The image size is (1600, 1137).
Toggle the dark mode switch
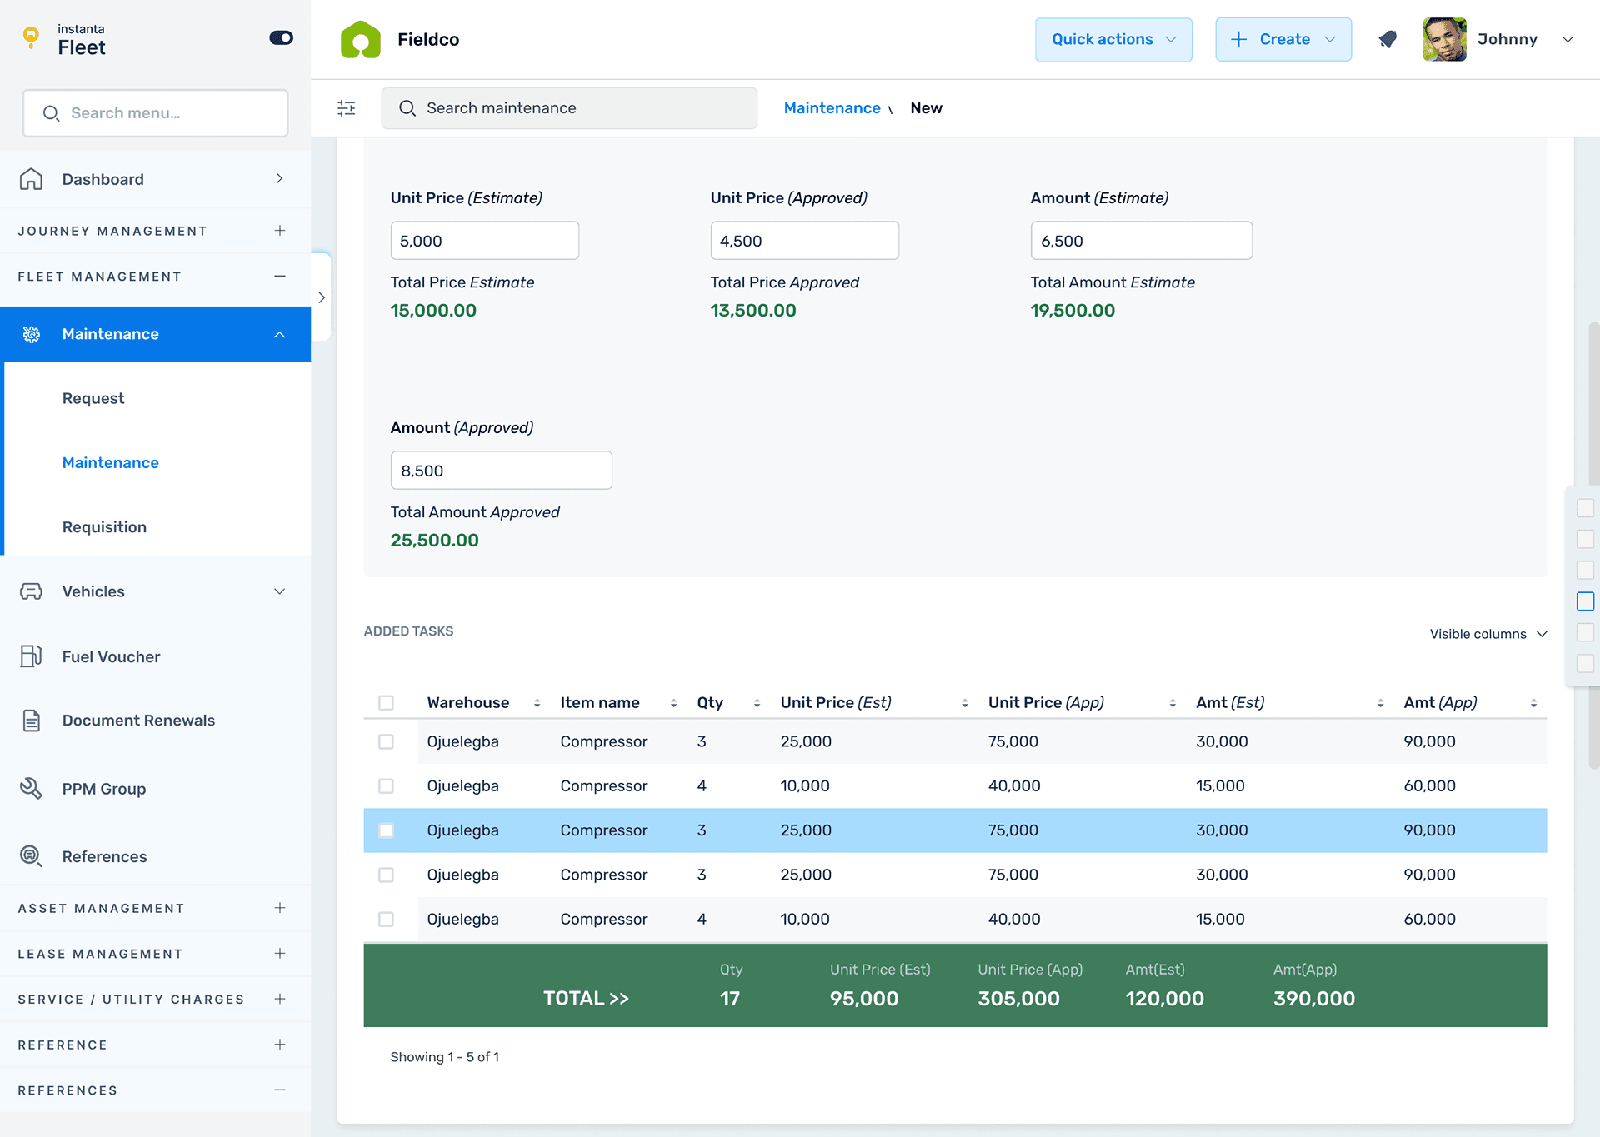click(x=281, y=38)
